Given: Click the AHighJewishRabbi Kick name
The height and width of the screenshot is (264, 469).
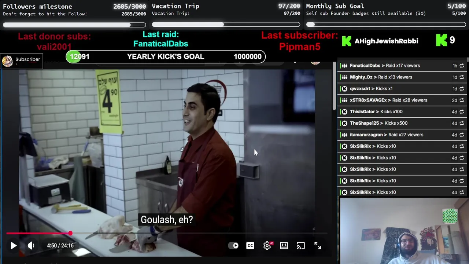Looking at the screenshot, I should pyautogui.click(x=386, y=41).
